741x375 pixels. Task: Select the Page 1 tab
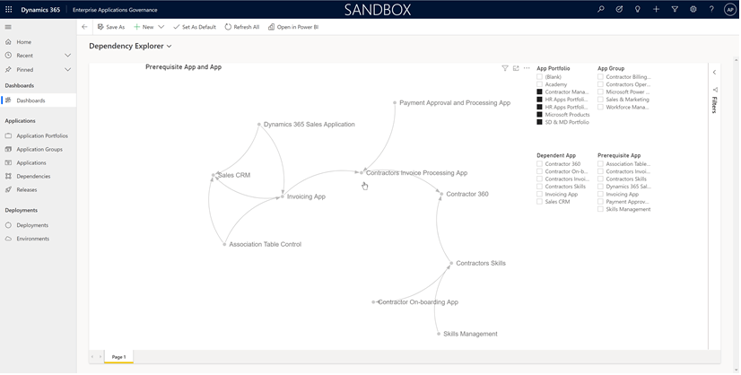[x=118, y=357]
